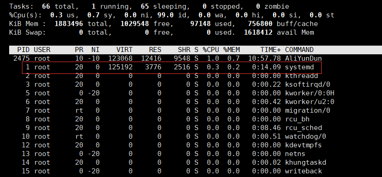This screenshot has height=177, width=382.
Task: Click SHR value 9548
Action: click(x=182, y=58)
